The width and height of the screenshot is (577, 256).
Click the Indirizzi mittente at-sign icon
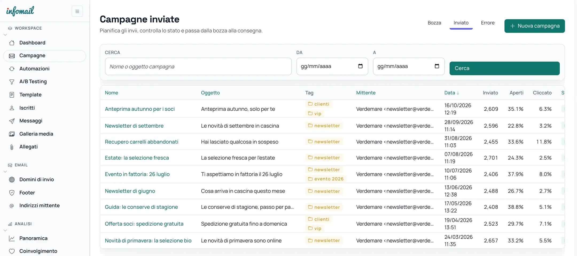point(12,206)
